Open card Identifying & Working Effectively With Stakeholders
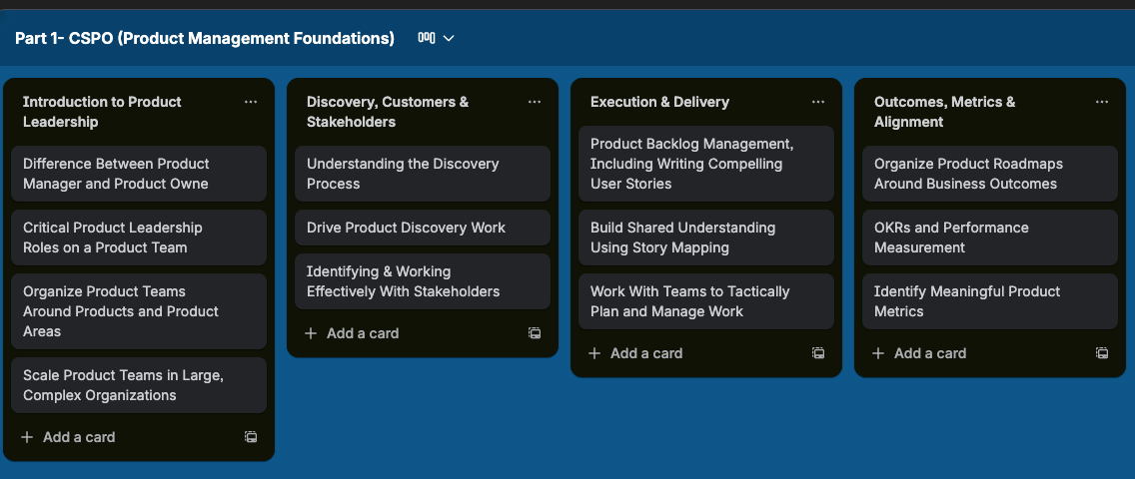This screenshot has width=1135, height=479. tap(423, 281)
